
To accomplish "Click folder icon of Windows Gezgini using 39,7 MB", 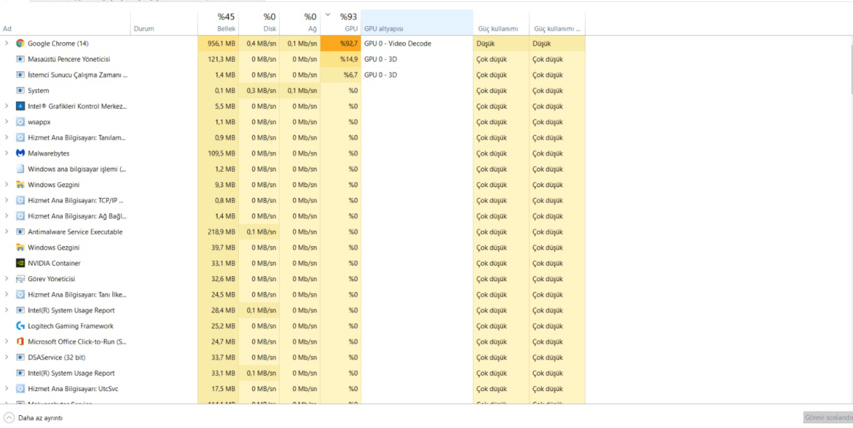I will click(20, 248).
